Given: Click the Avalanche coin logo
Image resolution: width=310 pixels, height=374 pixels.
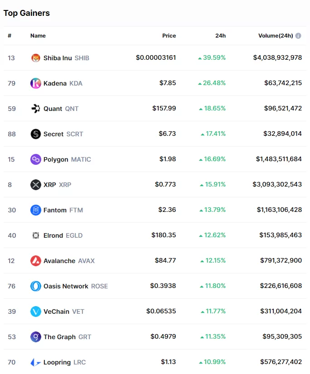Looking at the screenshot, I should point(35,261).
